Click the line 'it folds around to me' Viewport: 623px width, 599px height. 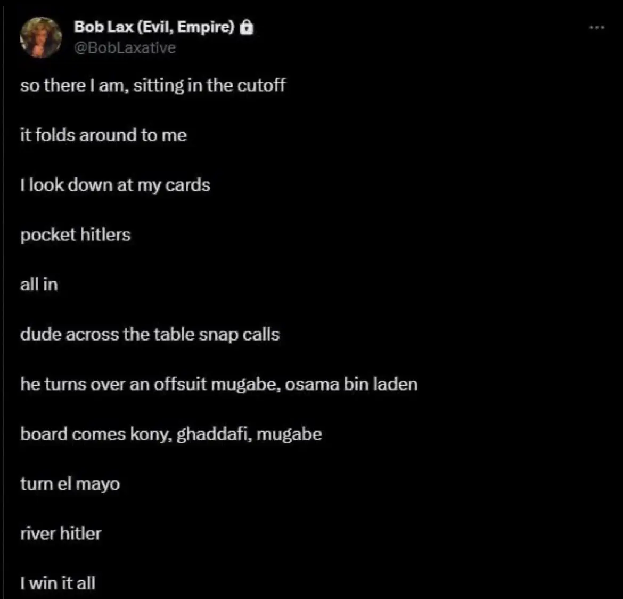click(104, 135)
